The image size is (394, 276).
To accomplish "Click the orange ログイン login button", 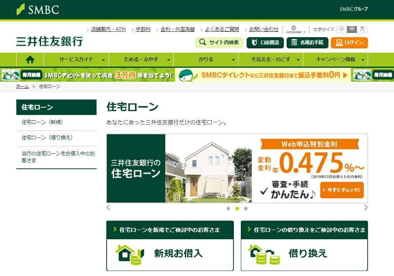I will [x=349, y=43].
